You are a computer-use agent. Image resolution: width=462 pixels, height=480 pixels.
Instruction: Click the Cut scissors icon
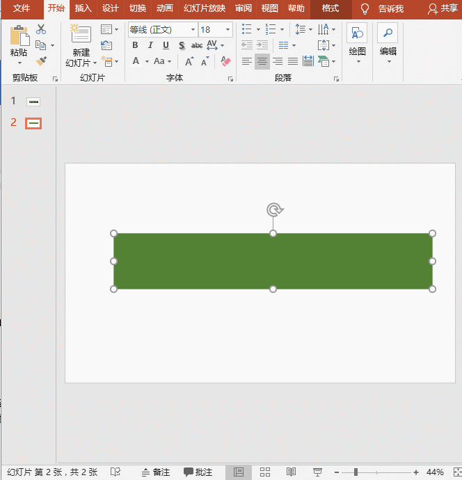point(41,29)
